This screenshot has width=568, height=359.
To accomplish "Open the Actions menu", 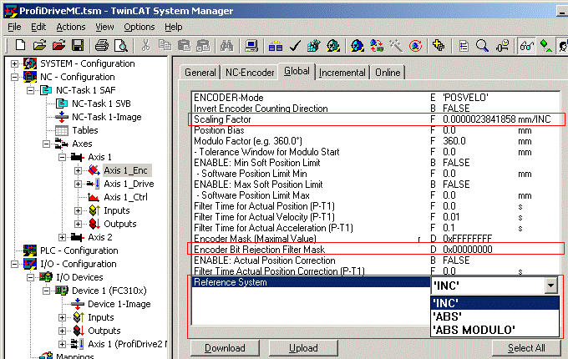I will point(71,28).
